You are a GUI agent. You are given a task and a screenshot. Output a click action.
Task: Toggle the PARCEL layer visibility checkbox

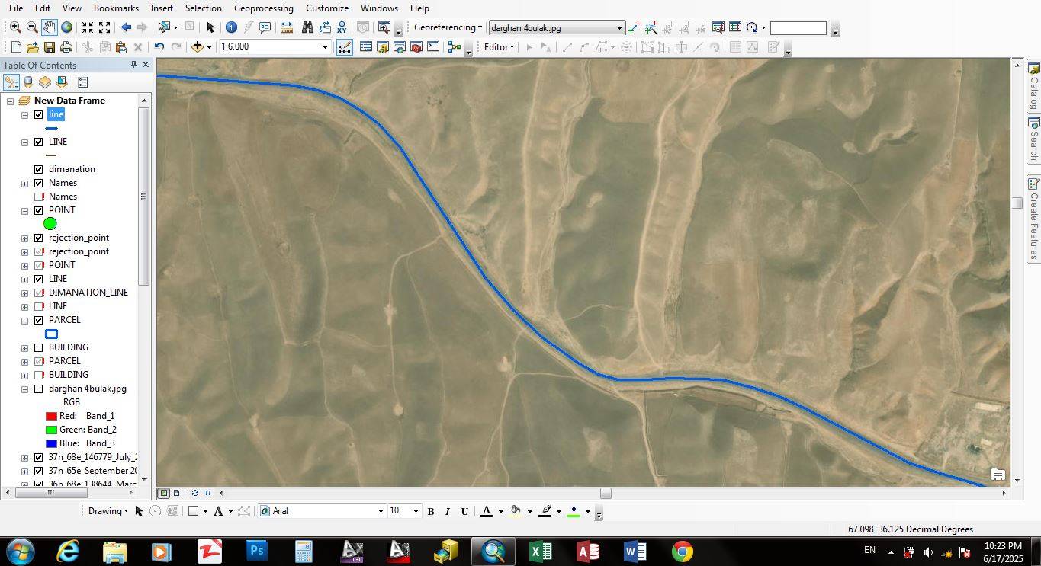39,320
